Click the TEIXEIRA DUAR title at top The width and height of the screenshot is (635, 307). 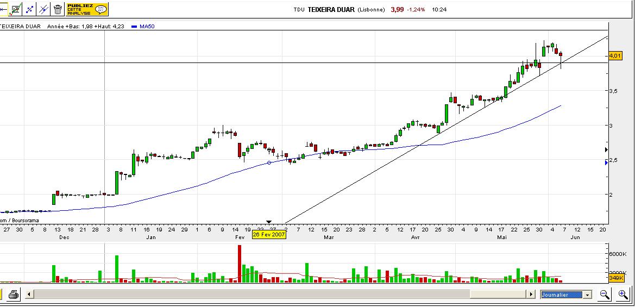point(331,9)
